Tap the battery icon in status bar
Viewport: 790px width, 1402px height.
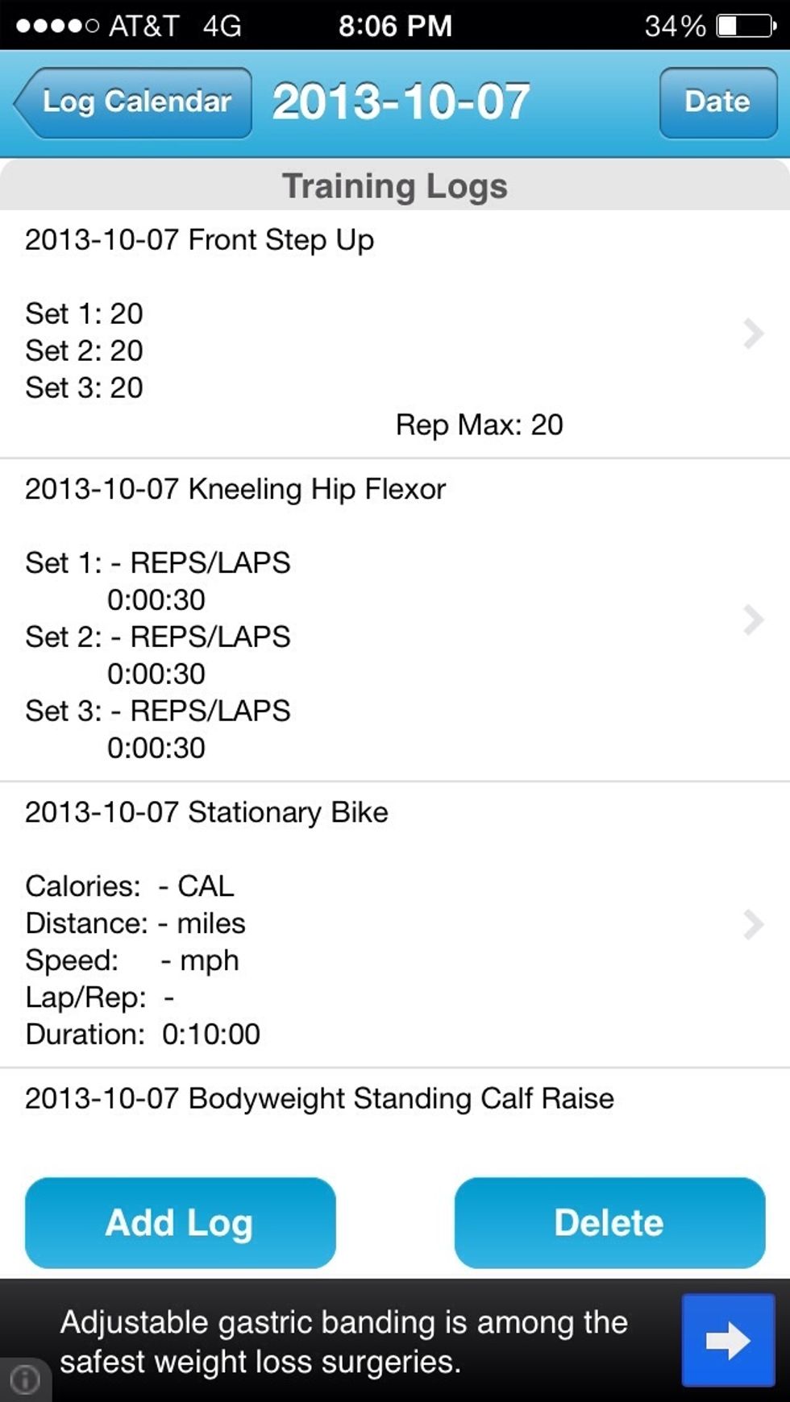pos(746,26)
